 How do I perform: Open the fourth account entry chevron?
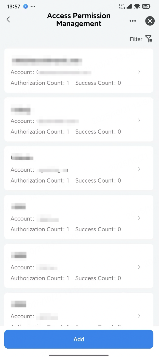139,218
